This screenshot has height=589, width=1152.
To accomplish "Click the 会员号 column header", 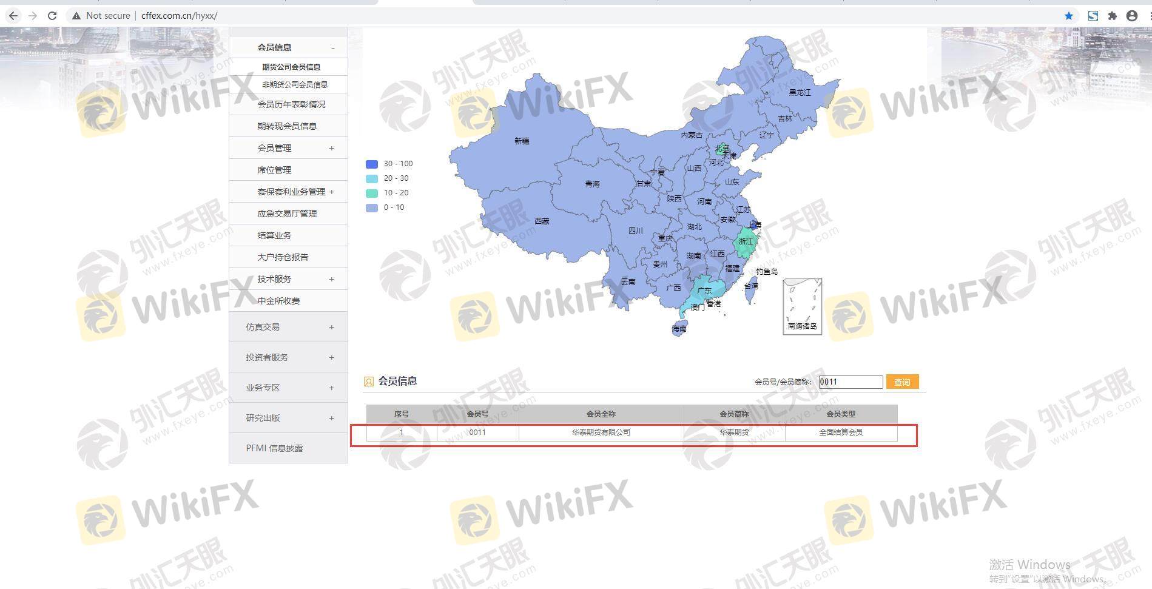I will point(477,414).
